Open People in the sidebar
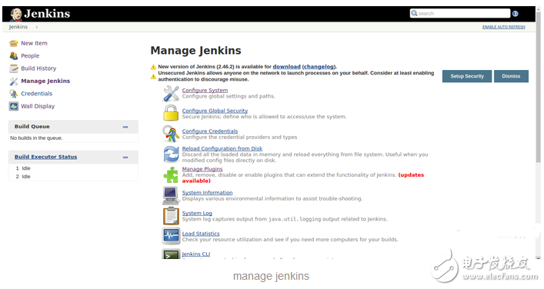Image resolution: width=544 pixels, height=289 pixels. [x=30, y=56]
